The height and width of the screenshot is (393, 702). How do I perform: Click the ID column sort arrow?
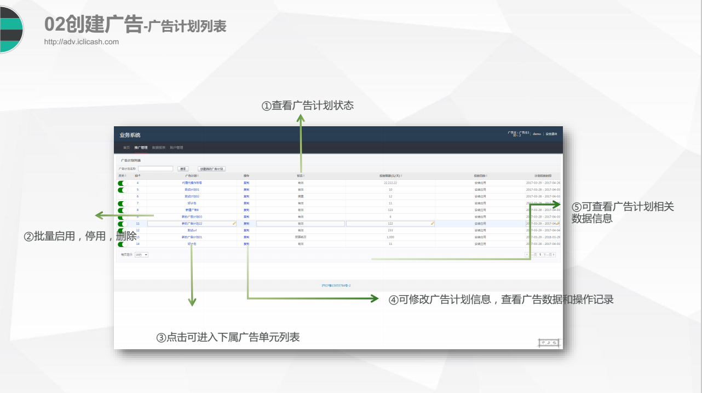[139, 175]
